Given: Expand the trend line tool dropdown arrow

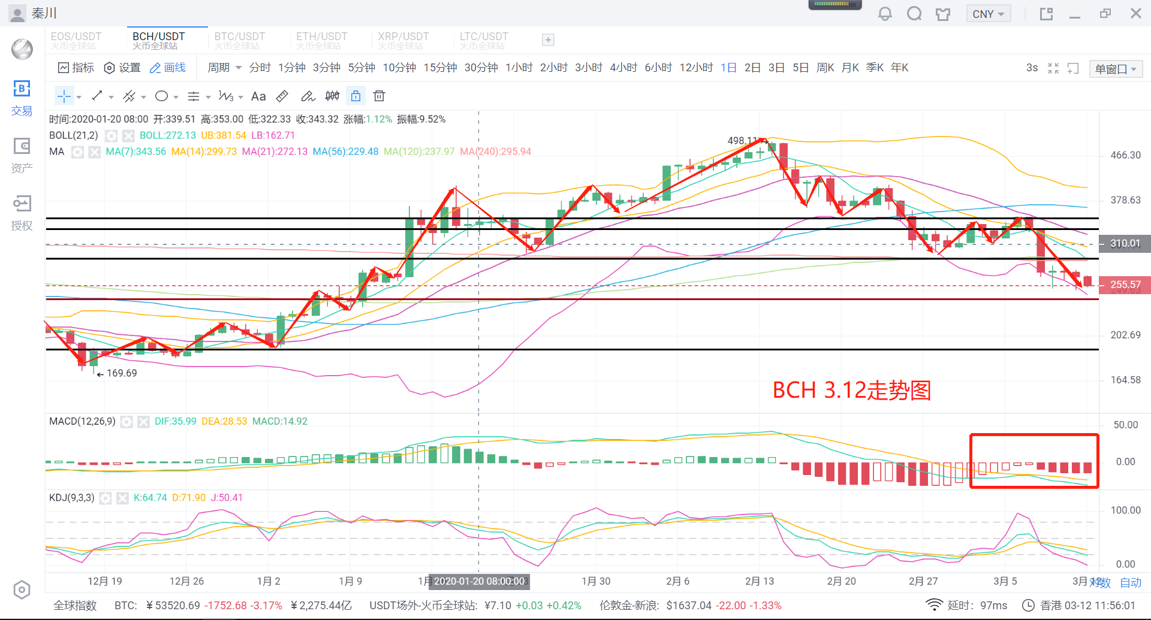Looking at the screenshot, I should tap(111, 97).
